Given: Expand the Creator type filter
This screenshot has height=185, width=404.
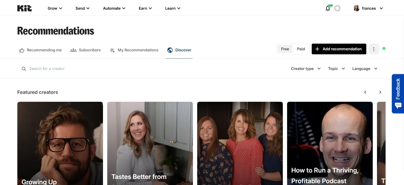Looking at the screenshot, I should 306,69.
